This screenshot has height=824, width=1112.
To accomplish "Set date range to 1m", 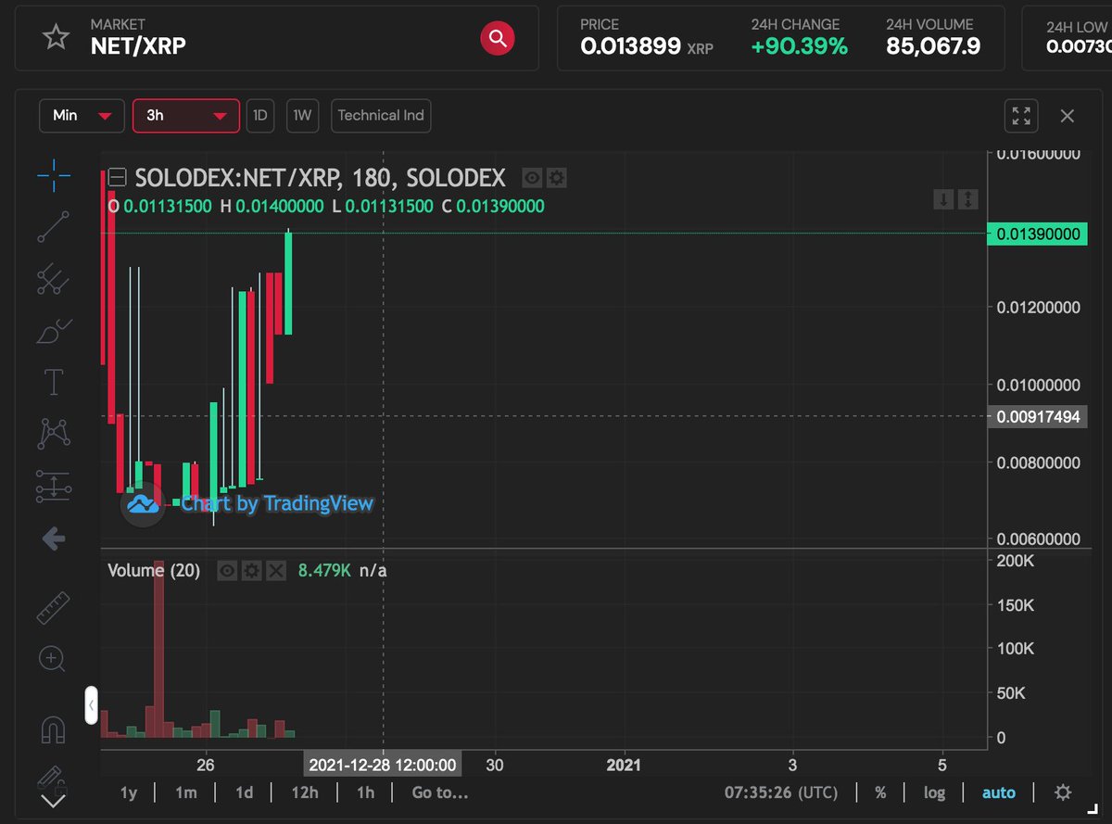I will point(186,792).
